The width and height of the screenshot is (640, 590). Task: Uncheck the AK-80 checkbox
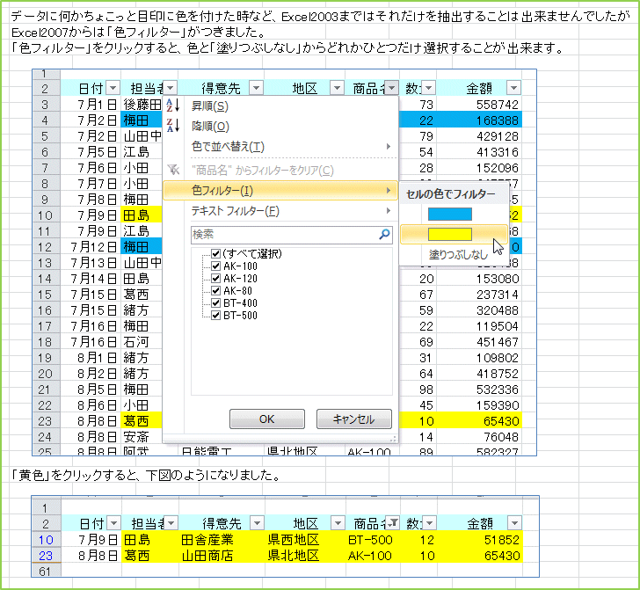tap(216, 291)
